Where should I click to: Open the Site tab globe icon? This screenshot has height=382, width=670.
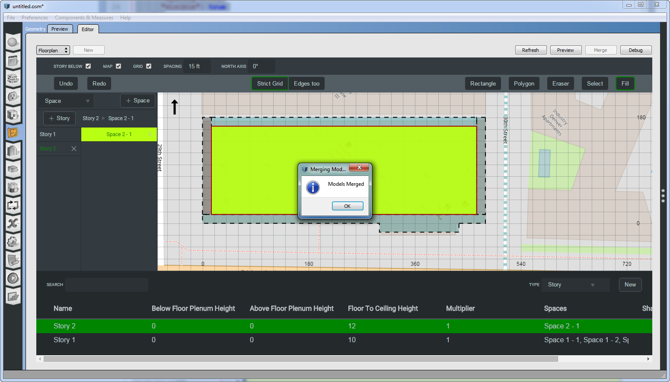(x=13, y=42)
